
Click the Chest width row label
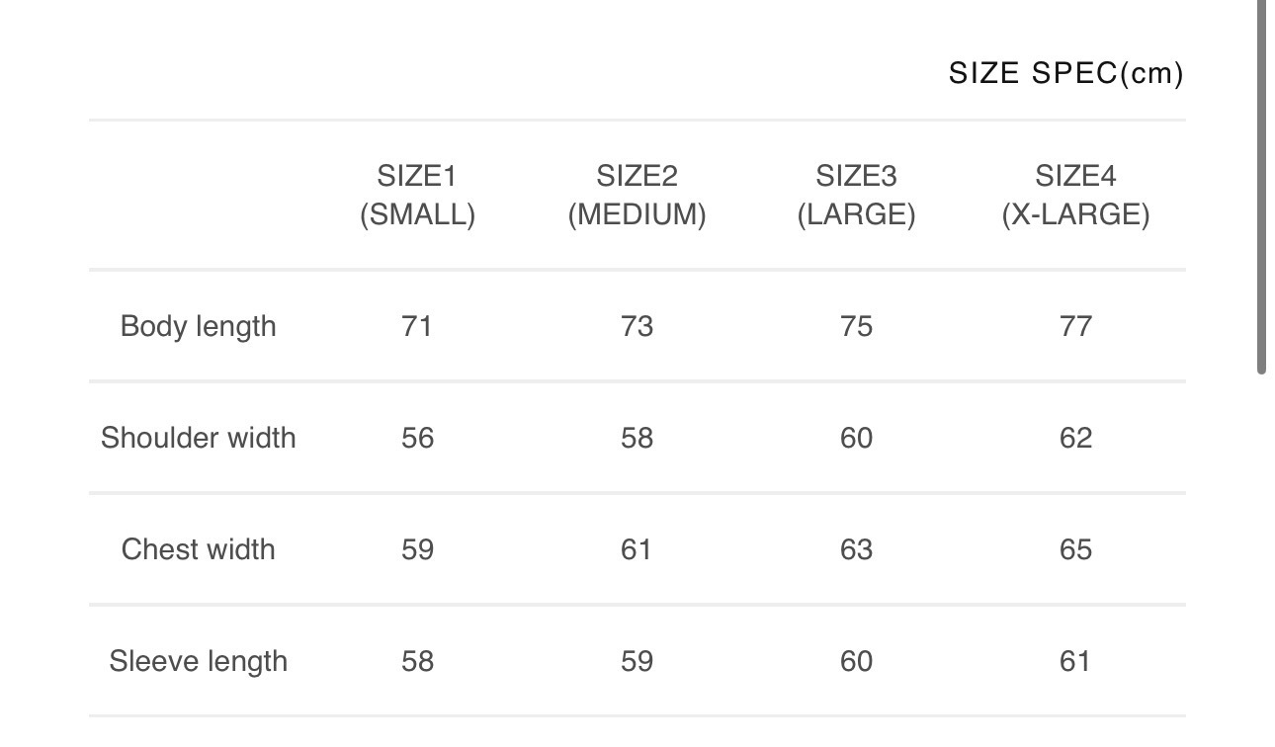coord(198,549)
